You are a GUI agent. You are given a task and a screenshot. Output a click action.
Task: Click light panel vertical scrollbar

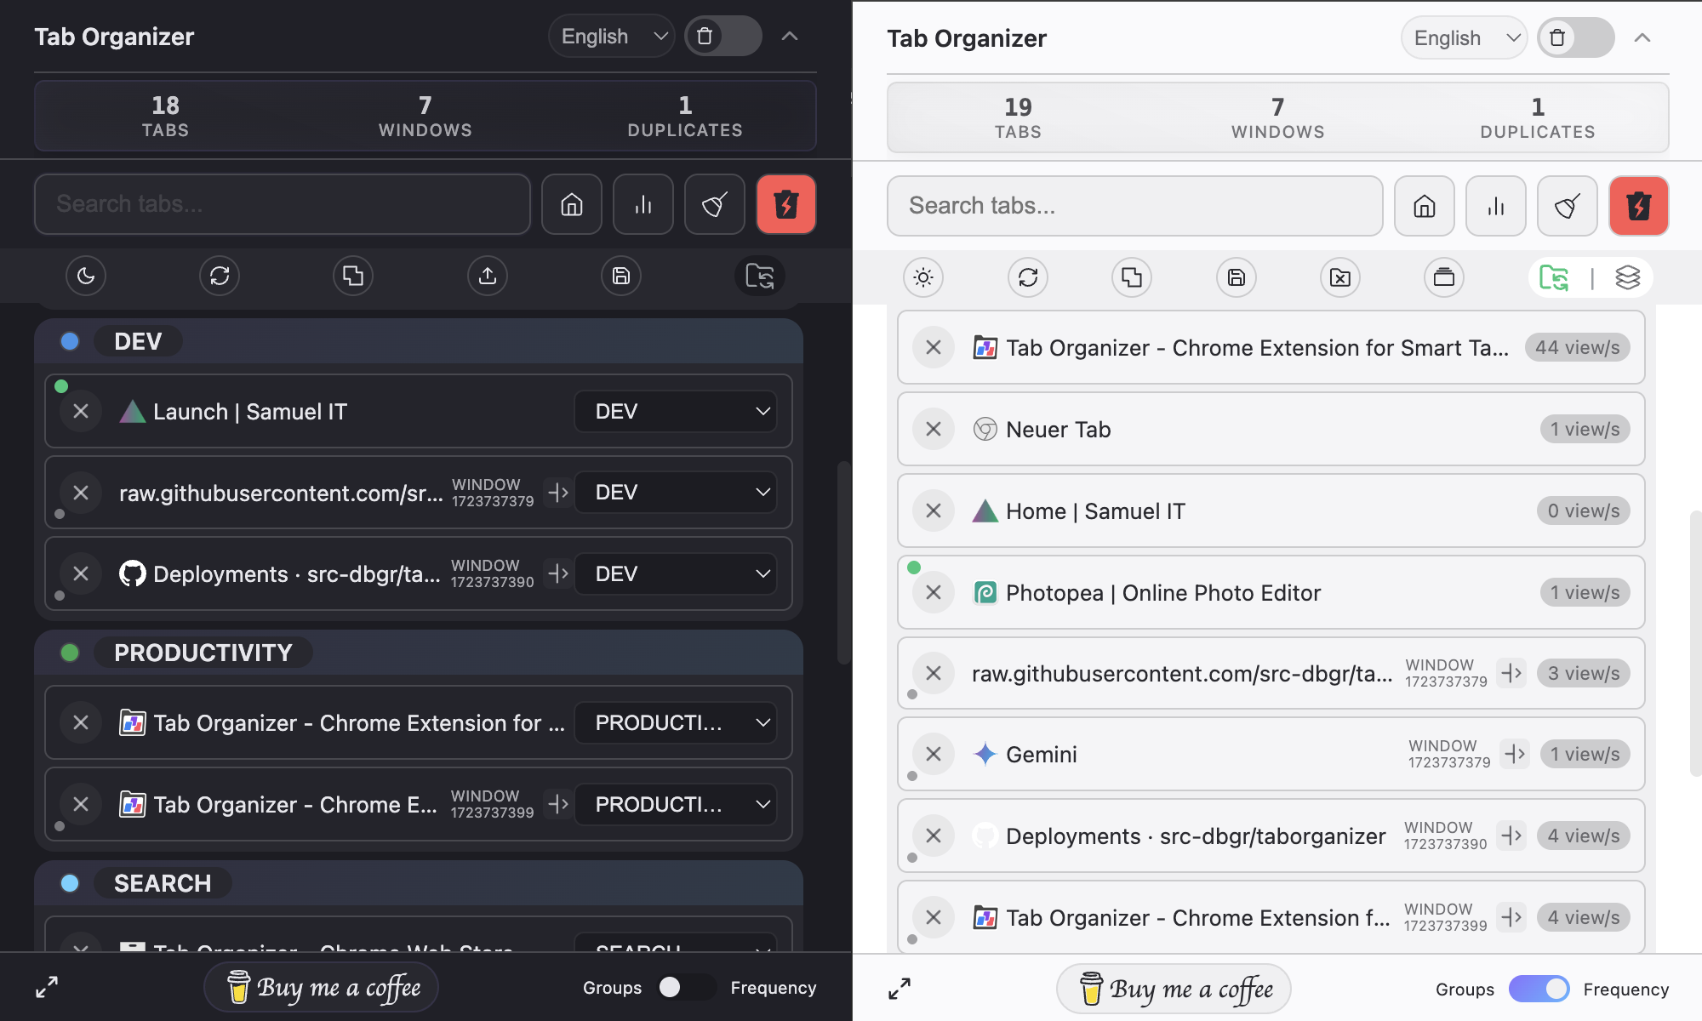tap(1694, 643)
